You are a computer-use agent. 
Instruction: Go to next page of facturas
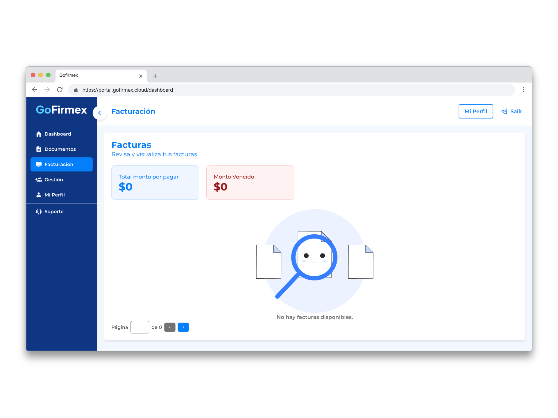[183, 327]
